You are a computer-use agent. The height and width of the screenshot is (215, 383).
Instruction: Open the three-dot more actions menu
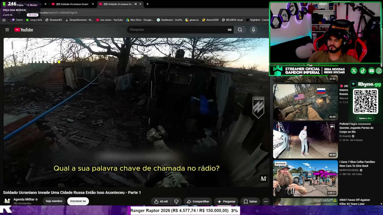(266, 202)
